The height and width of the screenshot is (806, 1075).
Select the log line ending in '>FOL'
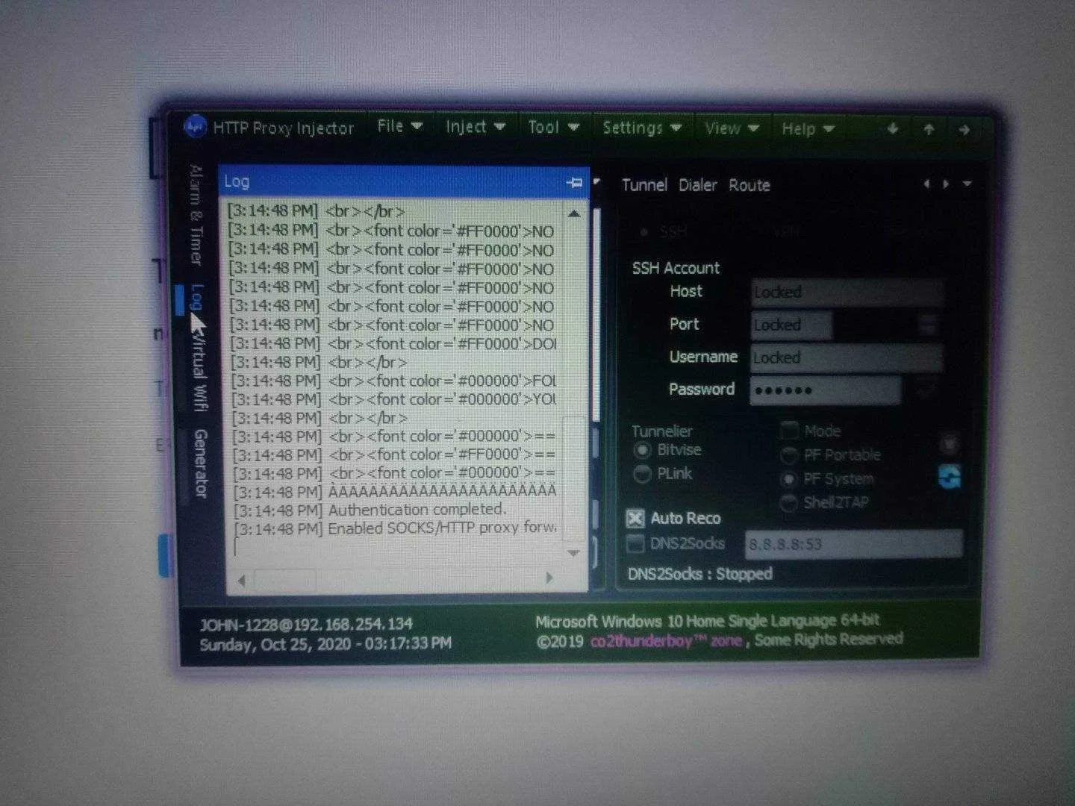point(395,381)
